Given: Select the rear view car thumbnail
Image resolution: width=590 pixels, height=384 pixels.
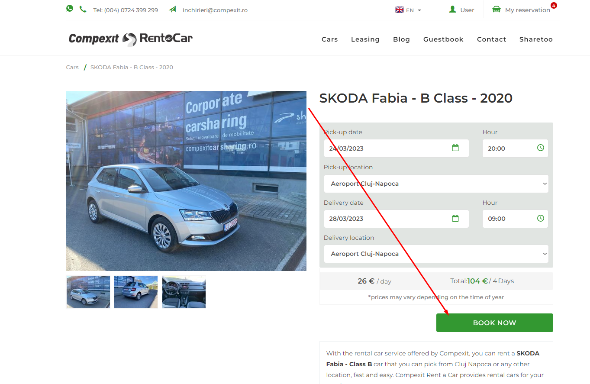Looking at the screenshot, I should pos(136,292).
